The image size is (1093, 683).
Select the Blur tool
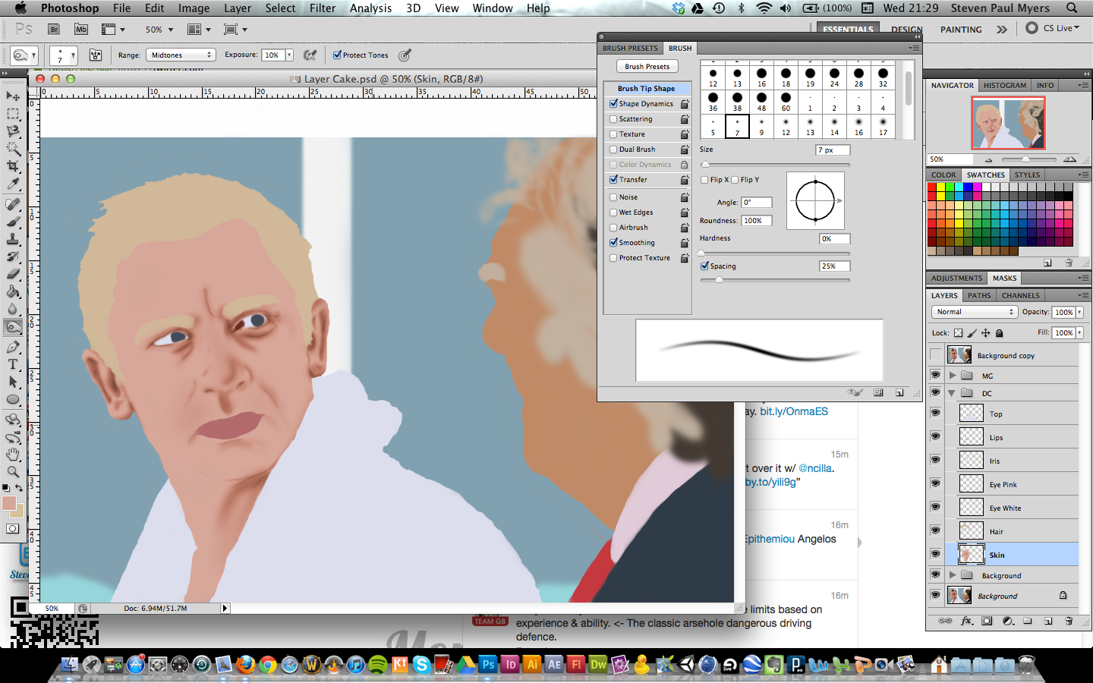(13, 309)
